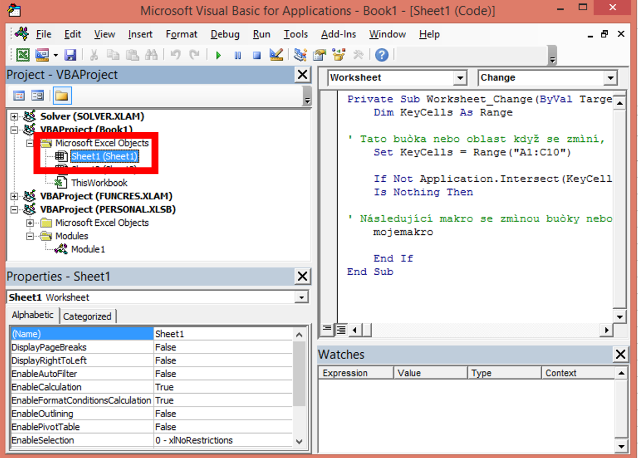Click the properties list scroll down arrow
This screenshot has width=638, height=458.
(299, 441)
